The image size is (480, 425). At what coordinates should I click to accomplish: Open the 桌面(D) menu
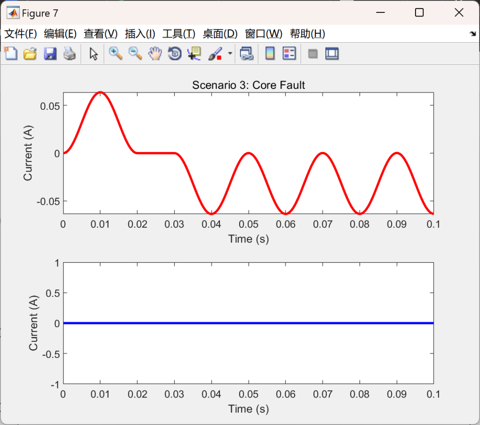220,34
